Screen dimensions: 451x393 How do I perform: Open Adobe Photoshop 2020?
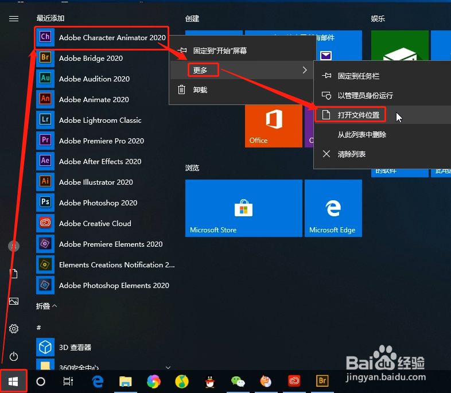105,203
